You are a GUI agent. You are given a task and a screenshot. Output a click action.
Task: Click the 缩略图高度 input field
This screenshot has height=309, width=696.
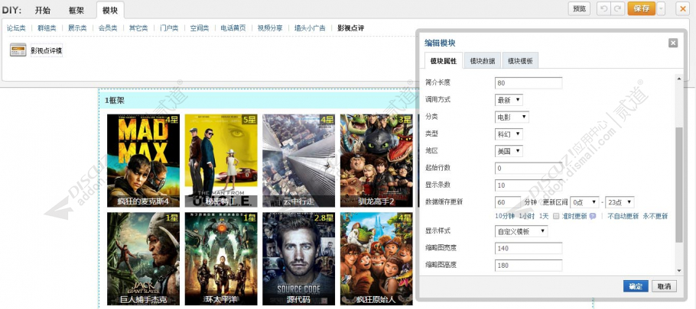coord(529,266)
